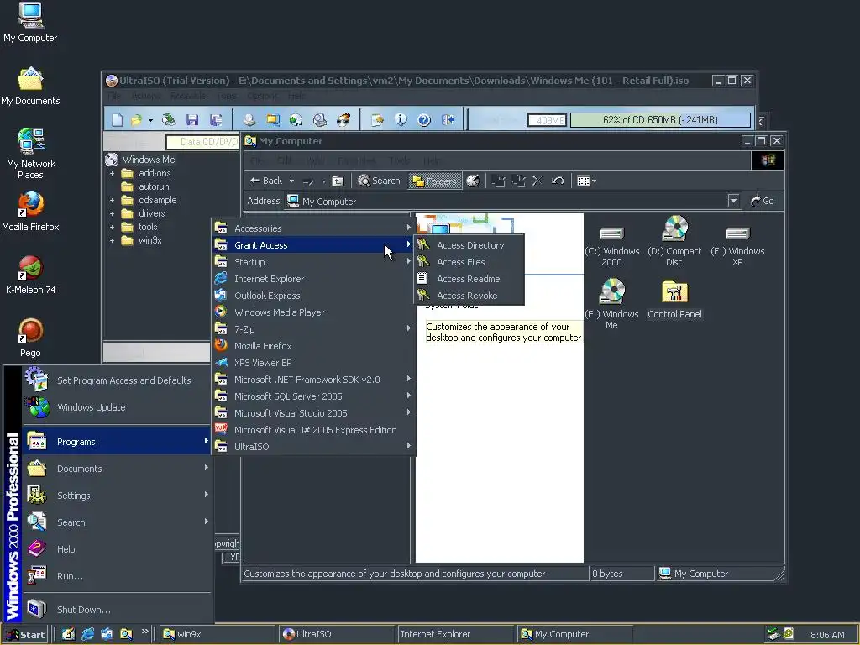Image resolution: width=860 pixels, height=645 pixels.
Task: Open Access Readme in the submenu
Action: pos(469,279)
